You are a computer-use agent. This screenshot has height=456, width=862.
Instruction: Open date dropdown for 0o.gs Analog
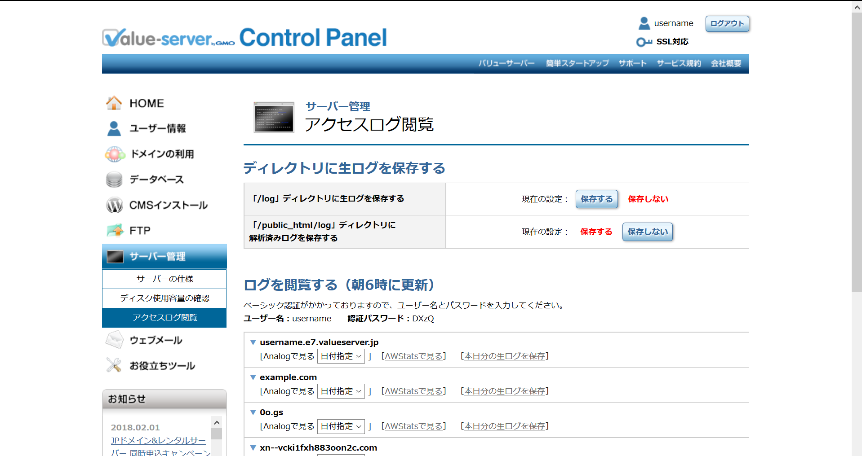(341, 426)
